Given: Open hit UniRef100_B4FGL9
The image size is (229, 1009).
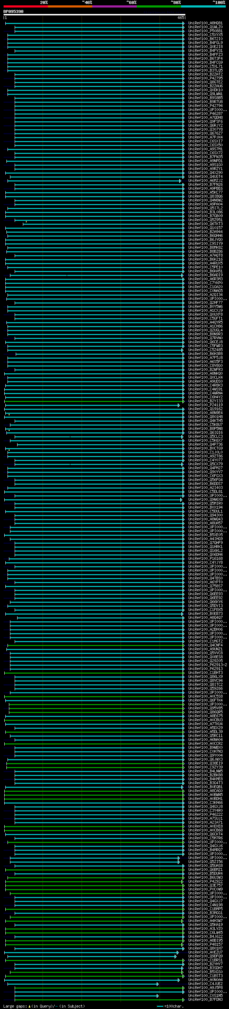Looking at the screenshot, I should [205, 43].
